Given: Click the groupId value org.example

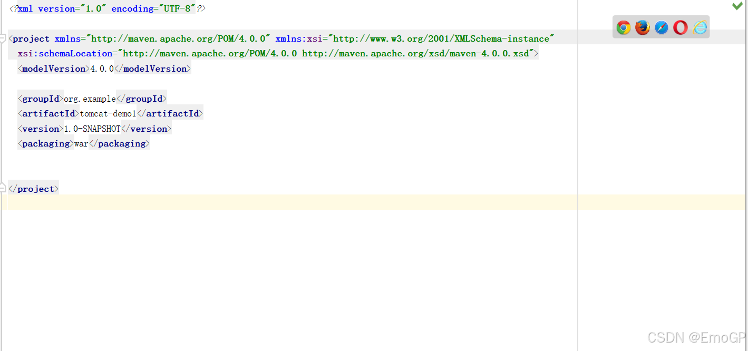Looking at the screenshot, I should [x=90, y=99].
